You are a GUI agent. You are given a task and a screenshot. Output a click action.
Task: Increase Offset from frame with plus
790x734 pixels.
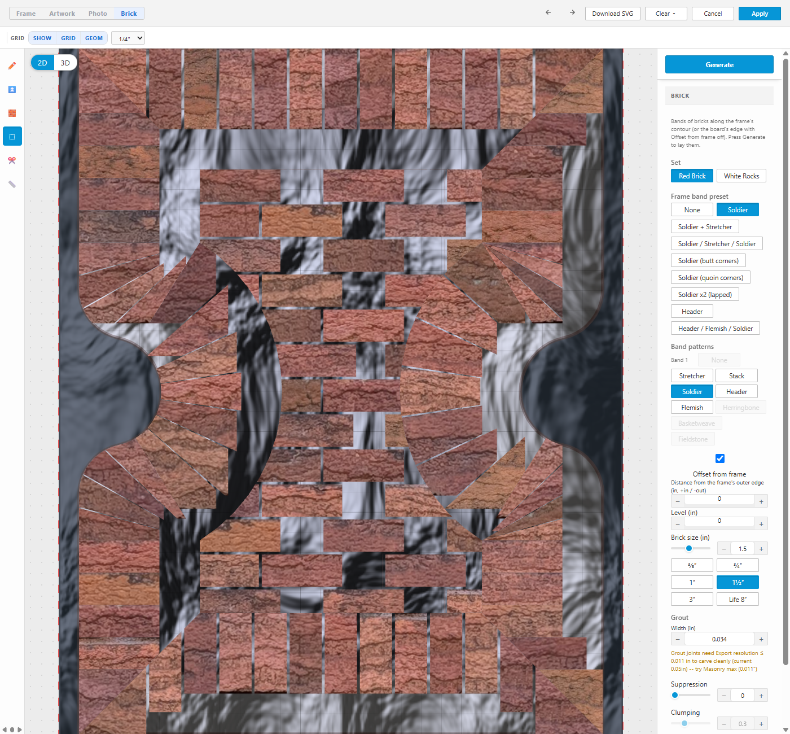click(x=761, y=501)
